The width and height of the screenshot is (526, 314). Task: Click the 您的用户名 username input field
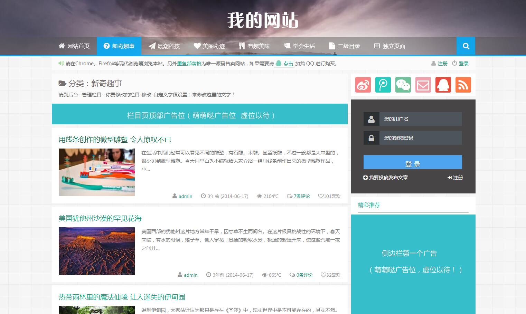[x=421, y=119]
